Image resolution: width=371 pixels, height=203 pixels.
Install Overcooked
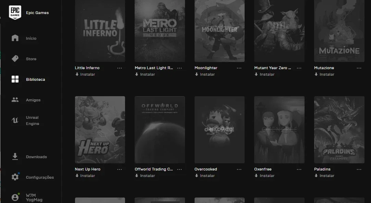pos(205,176)
